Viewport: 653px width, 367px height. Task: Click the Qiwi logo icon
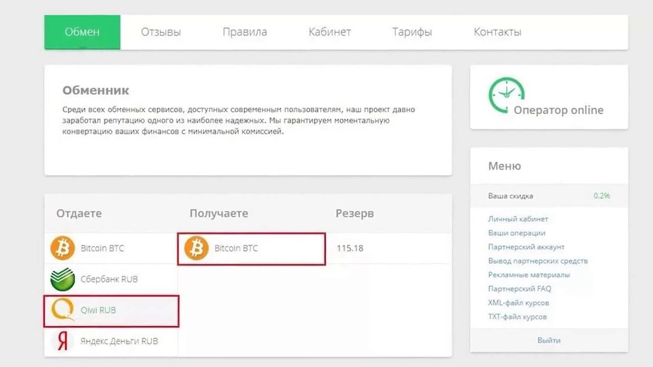coord(63,310)
